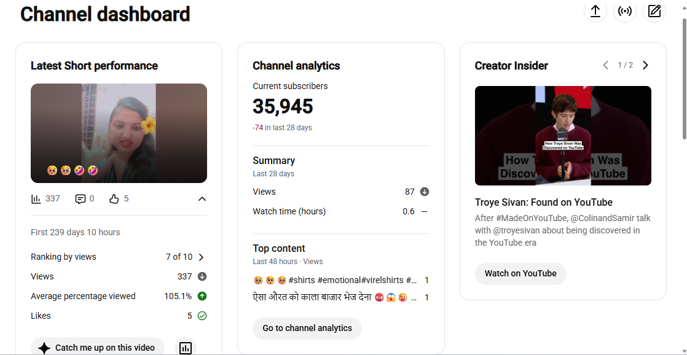Click the create post pencil icon
This screenshot has width=687, height=355.
[654, 11]
